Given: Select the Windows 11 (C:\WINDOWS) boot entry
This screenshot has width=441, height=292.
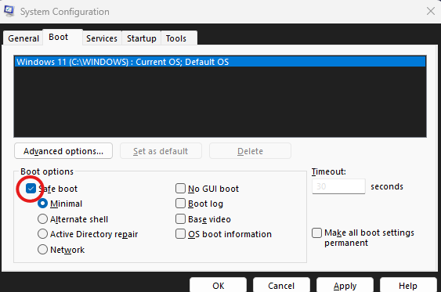Looking at the screenshot, I should pos(220,62).
